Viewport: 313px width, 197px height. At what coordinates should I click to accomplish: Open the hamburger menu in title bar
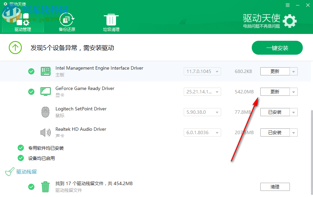[x=287, y=5]
